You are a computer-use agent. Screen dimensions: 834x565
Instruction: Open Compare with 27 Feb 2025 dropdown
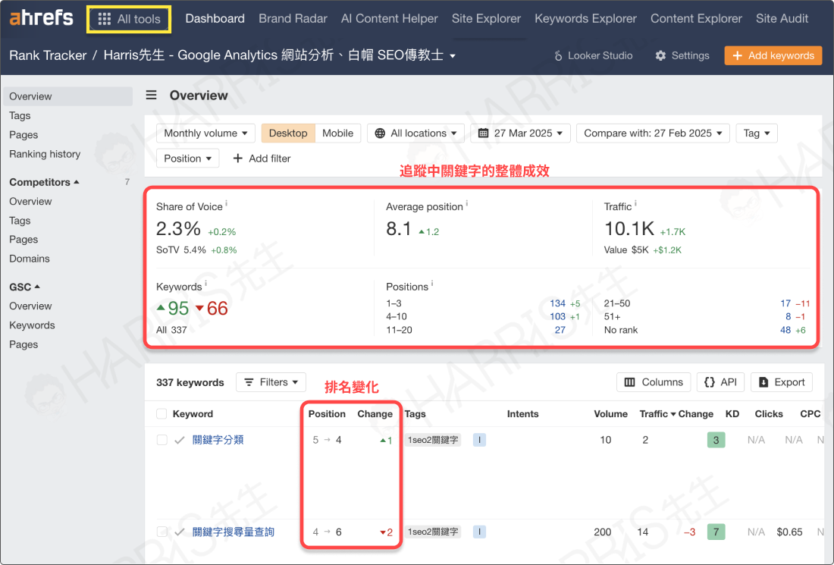click(x=653, y=133)
